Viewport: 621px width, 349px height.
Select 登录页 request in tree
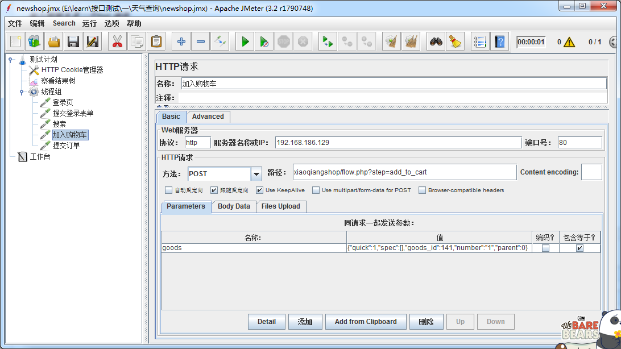[63, 102]
